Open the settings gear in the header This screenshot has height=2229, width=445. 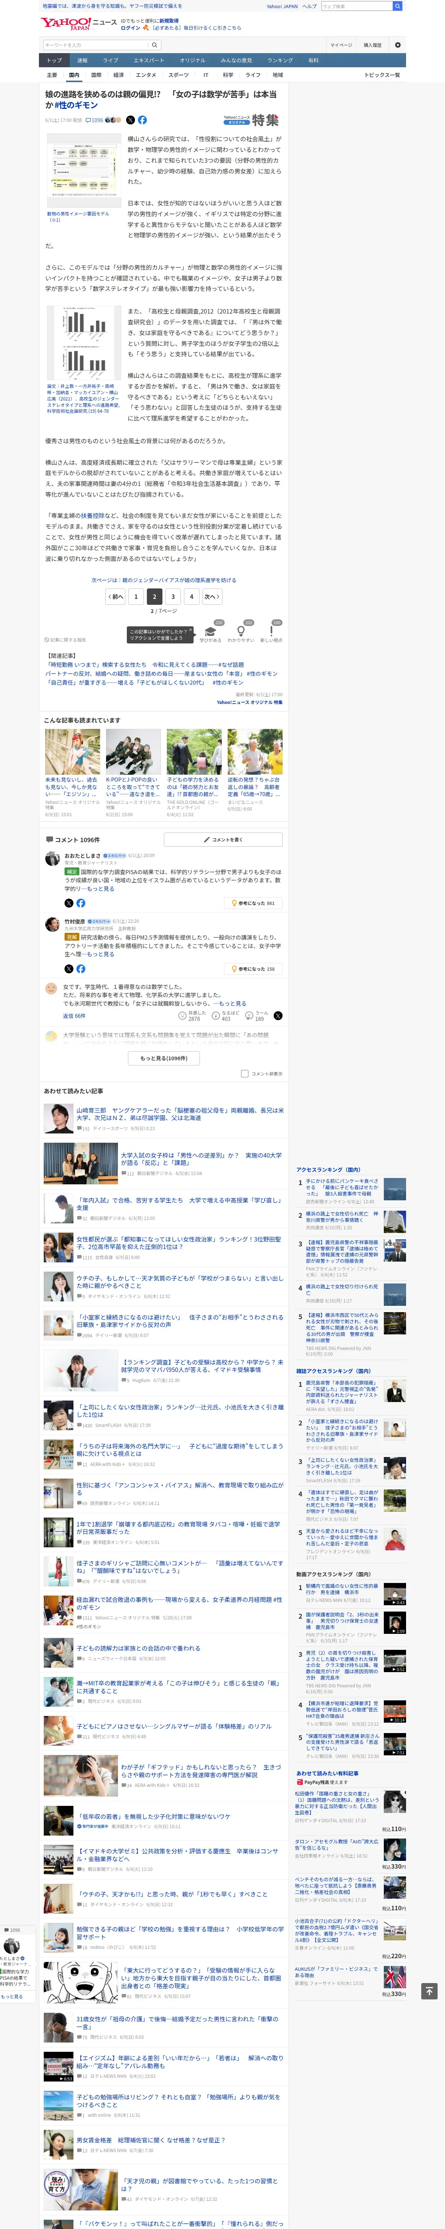coord(398,45)
